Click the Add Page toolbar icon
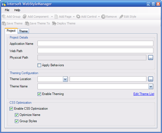Screen dimensions: 162x133 click(x=56, y=17)
